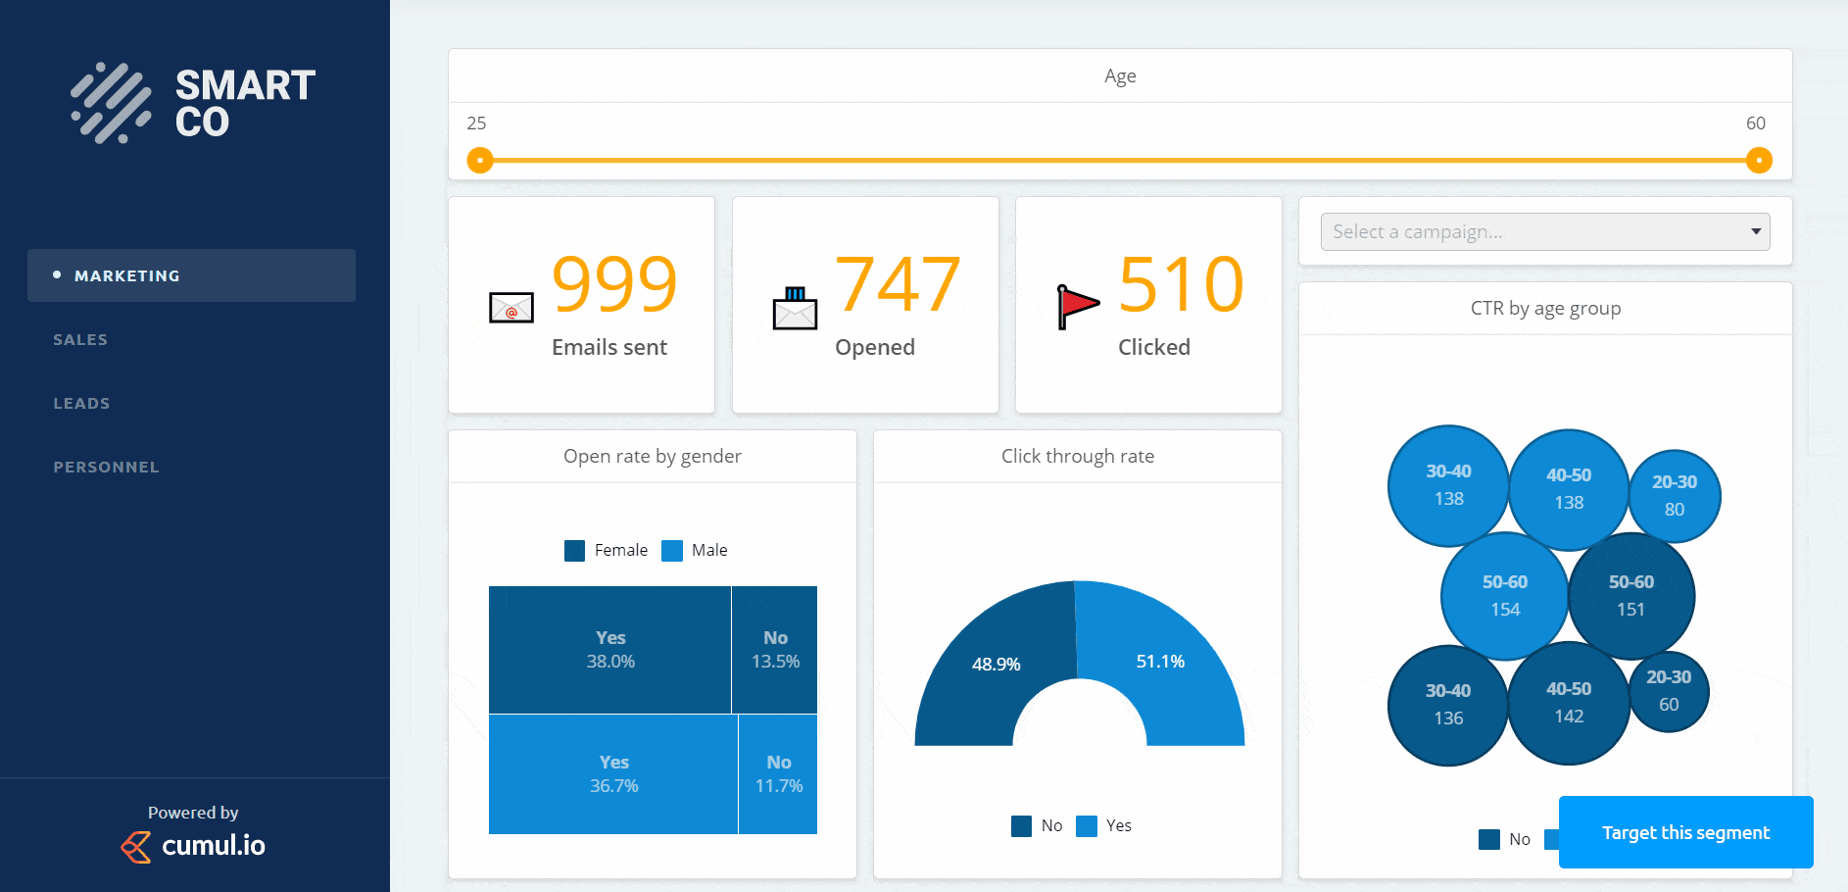This screenshot has height=892, width=1848.
Task: Click the opened mail icon beside 747
Action: 795,307
